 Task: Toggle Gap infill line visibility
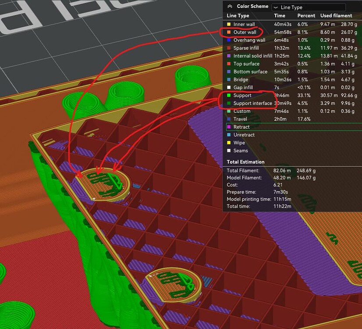(x=243, y=87)
